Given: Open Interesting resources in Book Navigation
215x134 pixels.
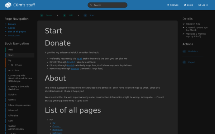Looking at the screenshot, I should point(20,105).
